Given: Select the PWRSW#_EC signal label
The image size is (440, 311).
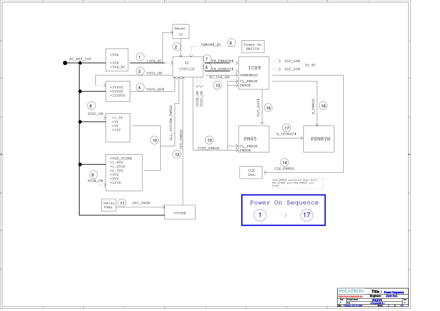Looking at the screenshot, I should click(x=211, y=44).
